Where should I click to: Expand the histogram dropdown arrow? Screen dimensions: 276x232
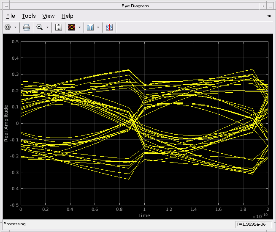coord(98,27)
